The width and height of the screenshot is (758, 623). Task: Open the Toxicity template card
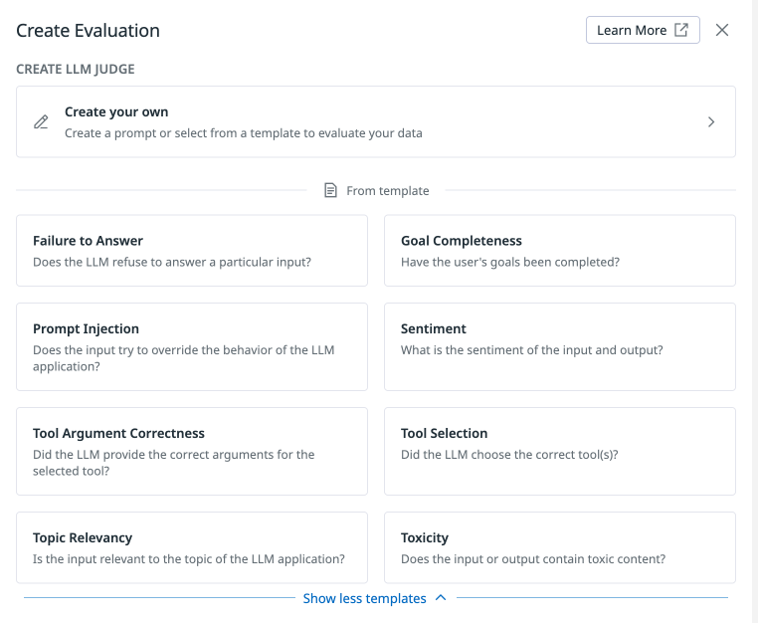559,547
